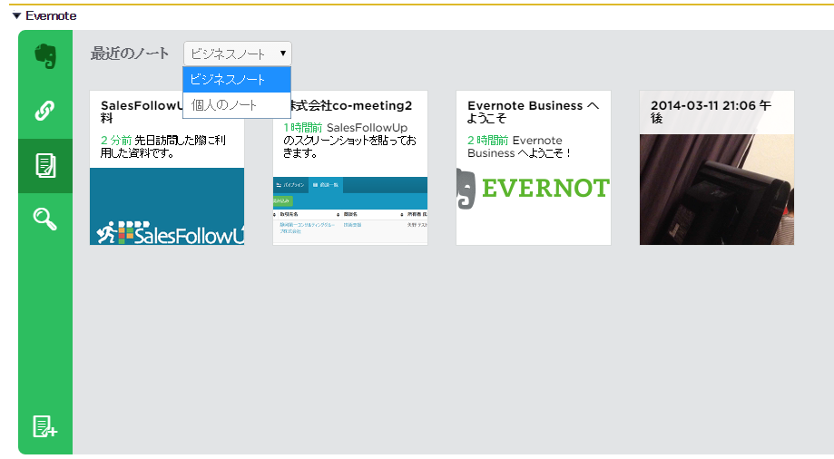
Task: Click the EVERNOTE logo image thumbnail
Action: point(533,189)
